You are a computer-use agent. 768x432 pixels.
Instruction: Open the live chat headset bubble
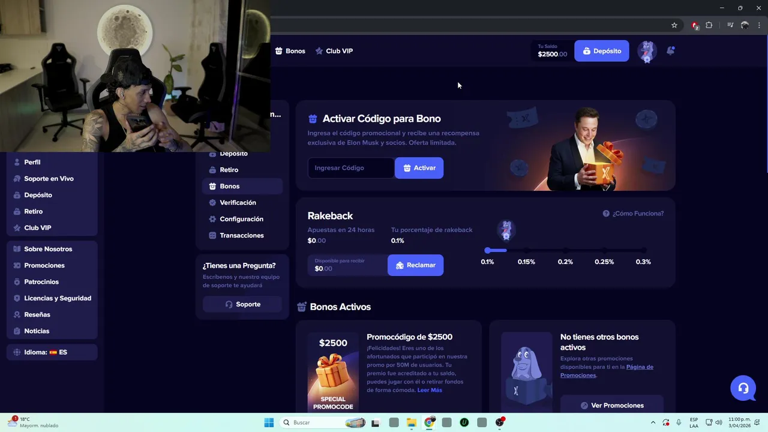point(743,388)
